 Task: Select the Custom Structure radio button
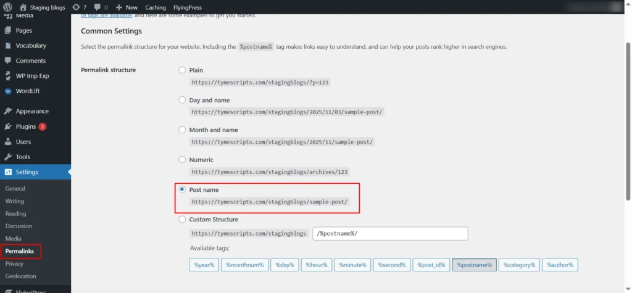(182, 219)
